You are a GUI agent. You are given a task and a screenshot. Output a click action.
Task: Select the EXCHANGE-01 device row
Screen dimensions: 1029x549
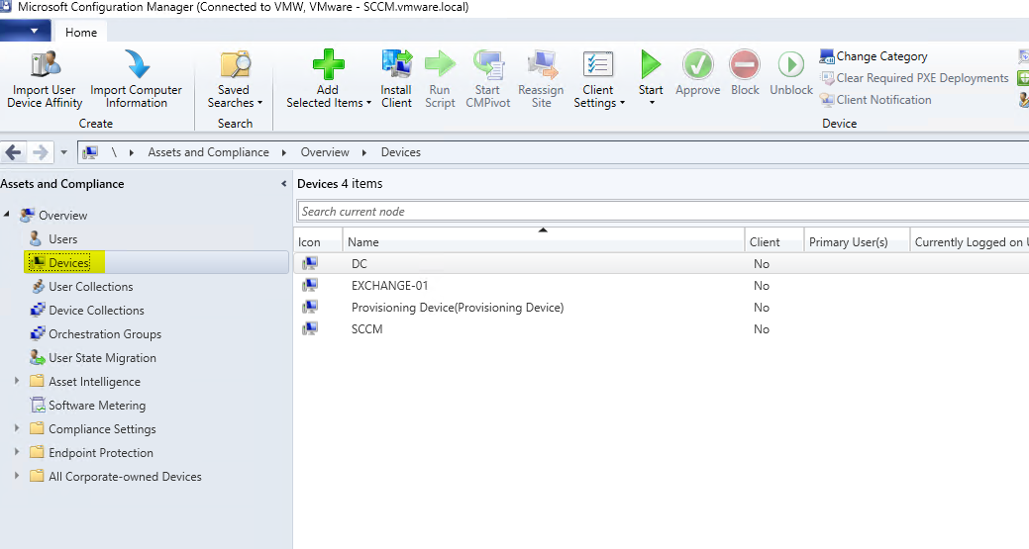click(389, 286)
